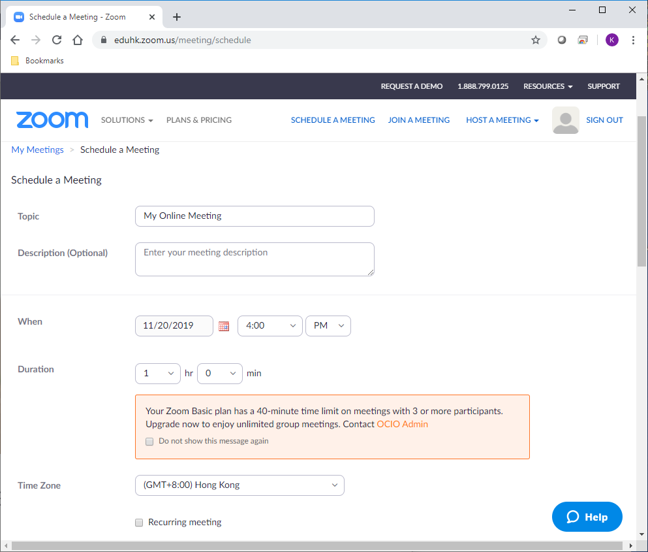Open the Time Zone Hong Kong dropdown
The image size is (648, 552).
[239, 485]
